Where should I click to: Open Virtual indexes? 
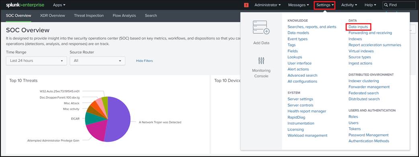coord(361,51)
